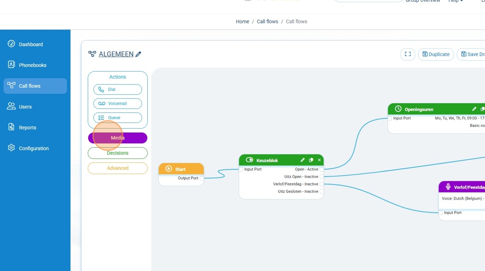
Task: Click the play icon on Start node
Action: point(169,169)
